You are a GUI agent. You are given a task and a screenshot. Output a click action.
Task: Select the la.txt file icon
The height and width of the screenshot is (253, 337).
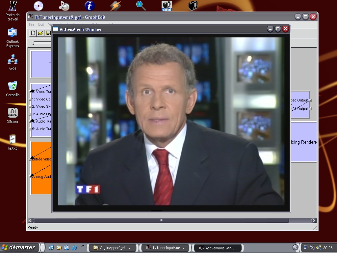[x=13, y=142]
